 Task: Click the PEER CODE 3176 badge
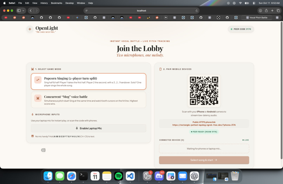point(241,29)
